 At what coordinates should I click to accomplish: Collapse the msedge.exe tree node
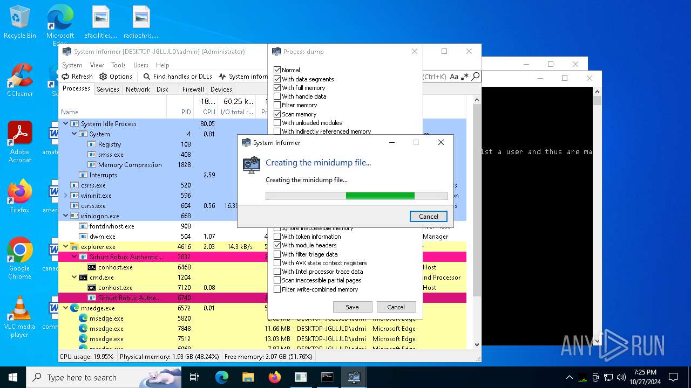pyautogui.click(x=66, y=308)
